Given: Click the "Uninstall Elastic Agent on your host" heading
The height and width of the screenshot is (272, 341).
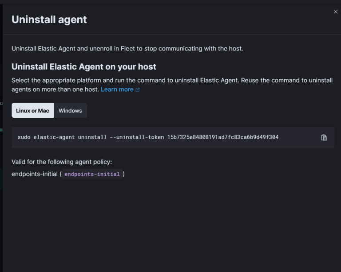Looking at the screenshot, I should point(83,67).
